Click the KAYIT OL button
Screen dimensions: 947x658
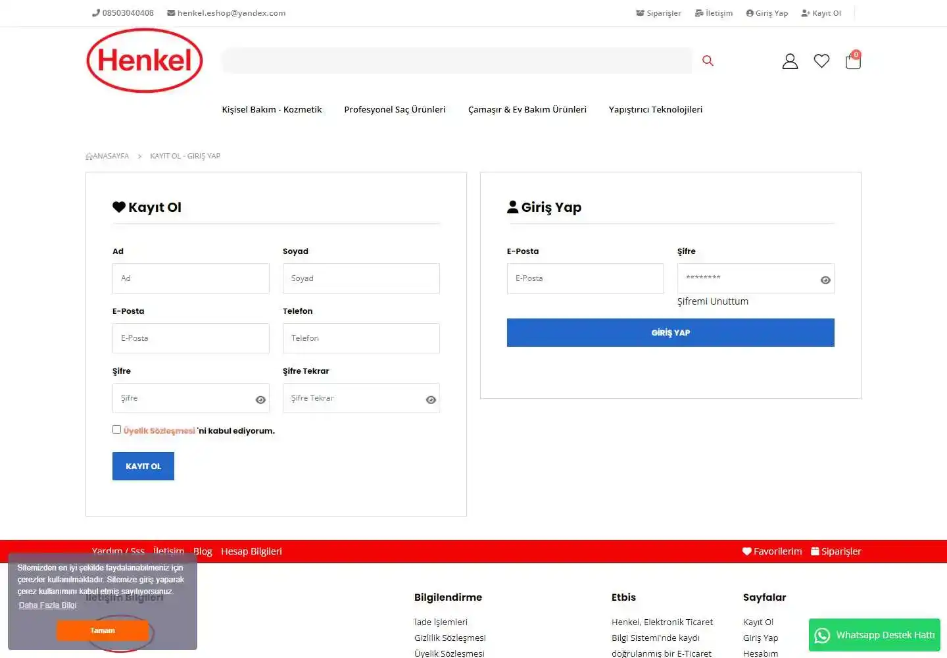143,466
